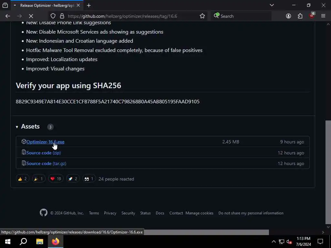Viewport: 331px width, 248px height.
Task: Select the Release Optimizer browser tab
Action: pos(47,5)
